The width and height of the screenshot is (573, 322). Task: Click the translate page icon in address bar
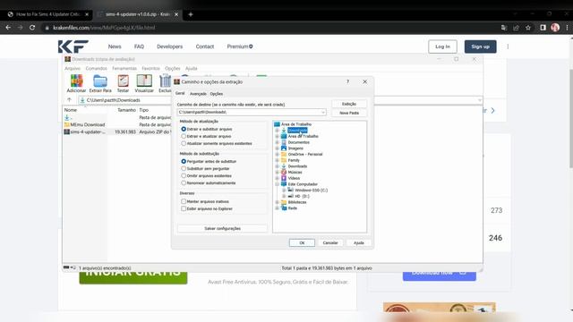tap(504, 28)
